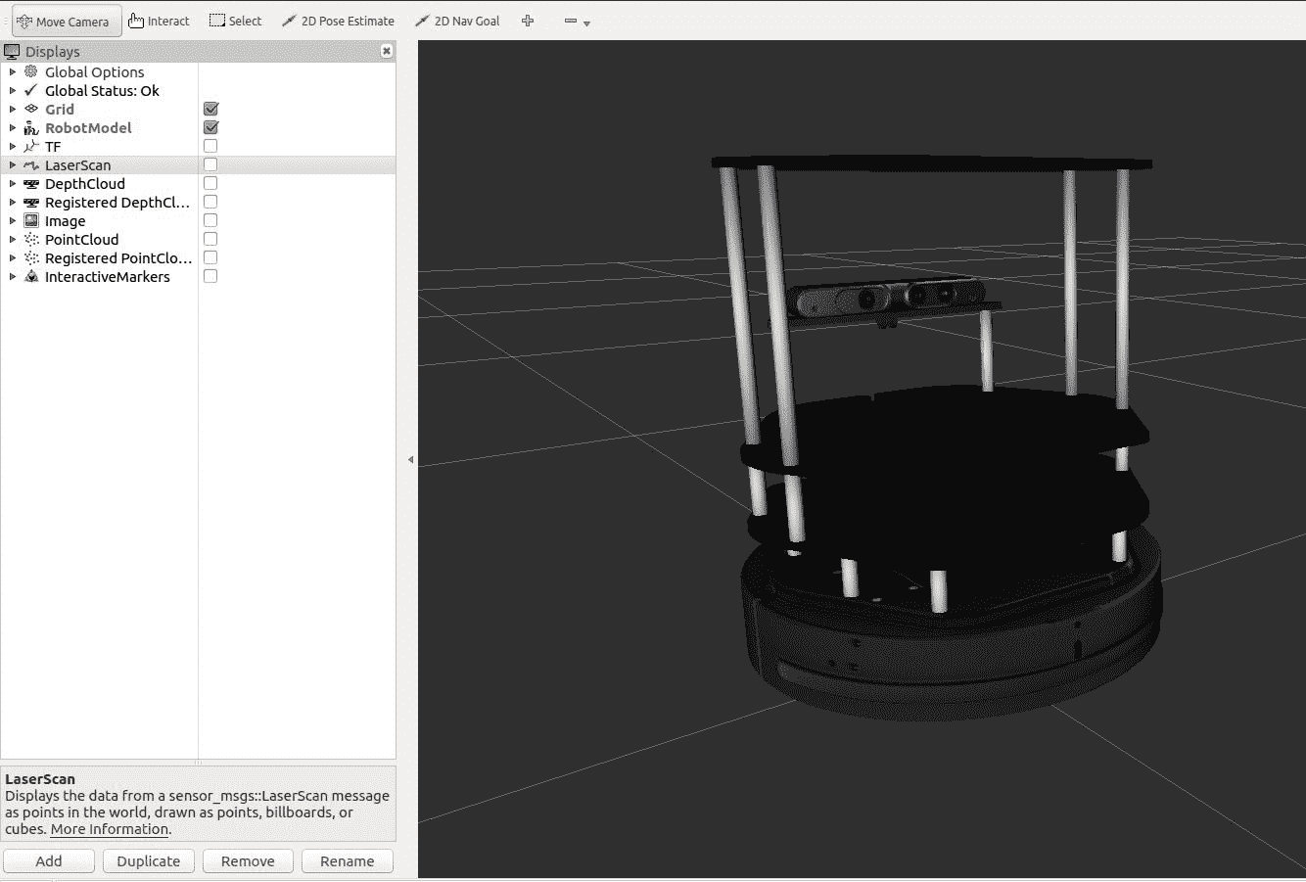Screen dimensions: 1306x882
Task: Turn on the DepthCloud checkbox
Action: tap(210, 183)
